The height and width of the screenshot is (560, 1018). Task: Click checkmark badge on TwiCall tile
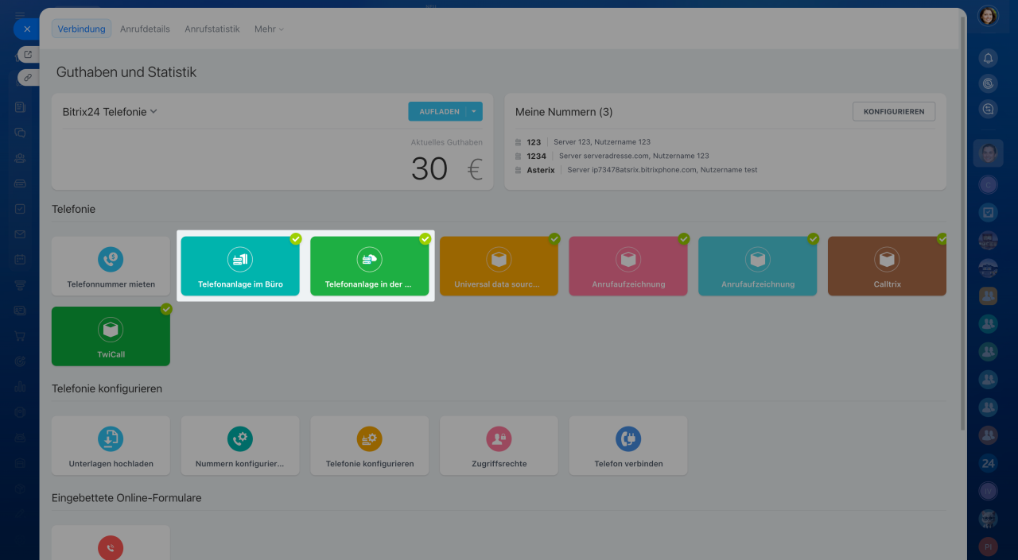pyautogui.click(x=166, y=309)
